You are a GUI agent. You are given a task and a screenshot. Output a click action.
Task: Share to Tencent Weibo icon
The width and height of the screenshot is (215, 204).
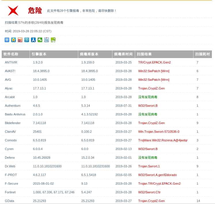(x=27, y=40)
